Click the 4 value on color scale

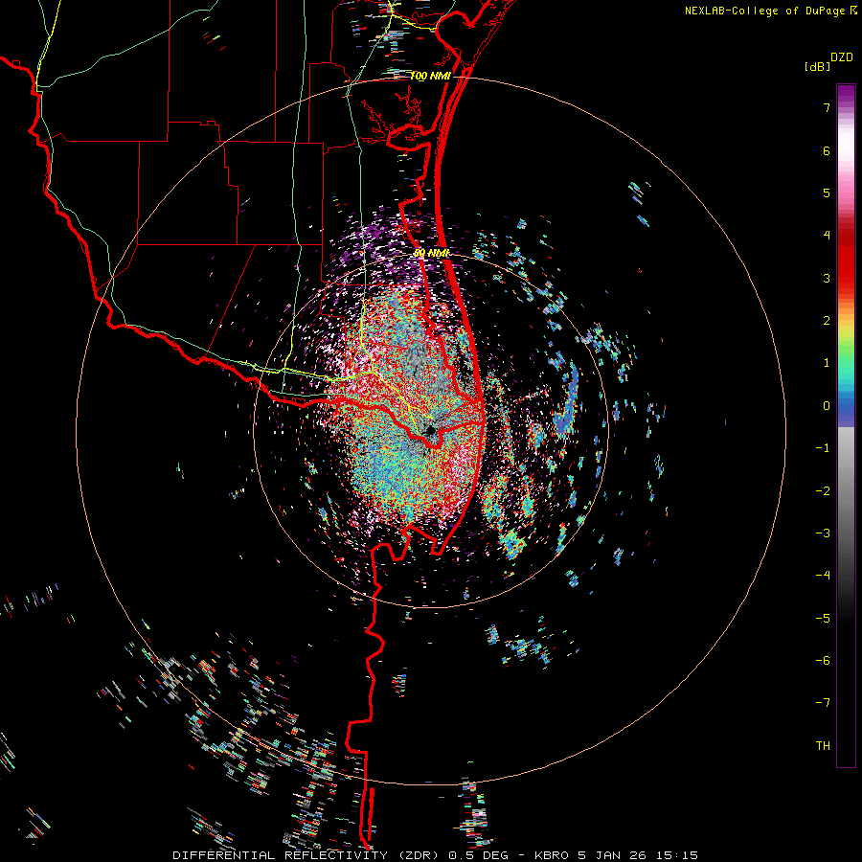coord(827,236)
